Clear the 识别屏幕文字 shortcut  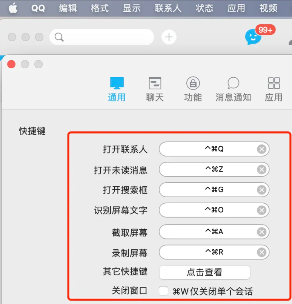(x=262, y=210)
